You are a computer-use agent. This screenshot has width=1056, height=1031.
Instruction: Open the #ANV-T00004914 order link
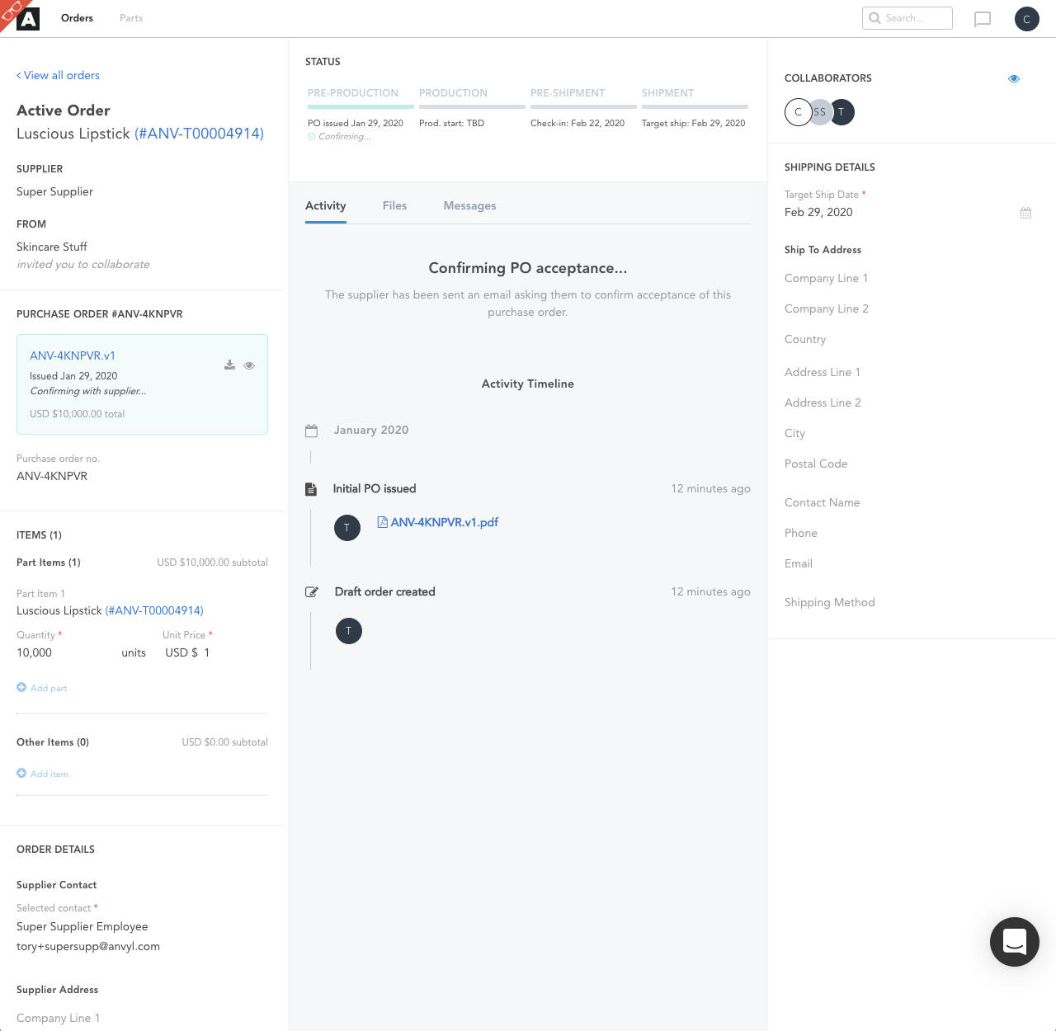click(x=197, y=134)
